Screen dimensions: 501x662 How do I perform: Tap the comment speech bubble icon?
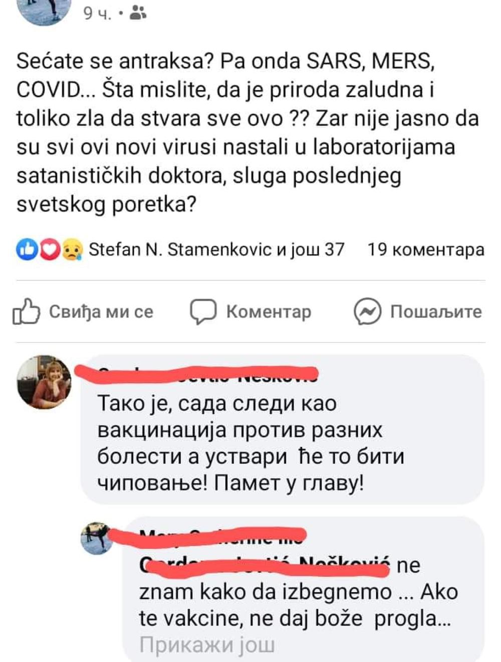tap(203, 311)
